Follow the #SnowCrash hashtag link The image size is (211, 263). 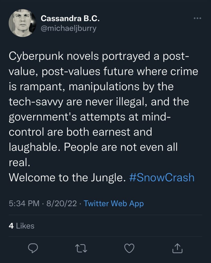(x=162, y=177)
